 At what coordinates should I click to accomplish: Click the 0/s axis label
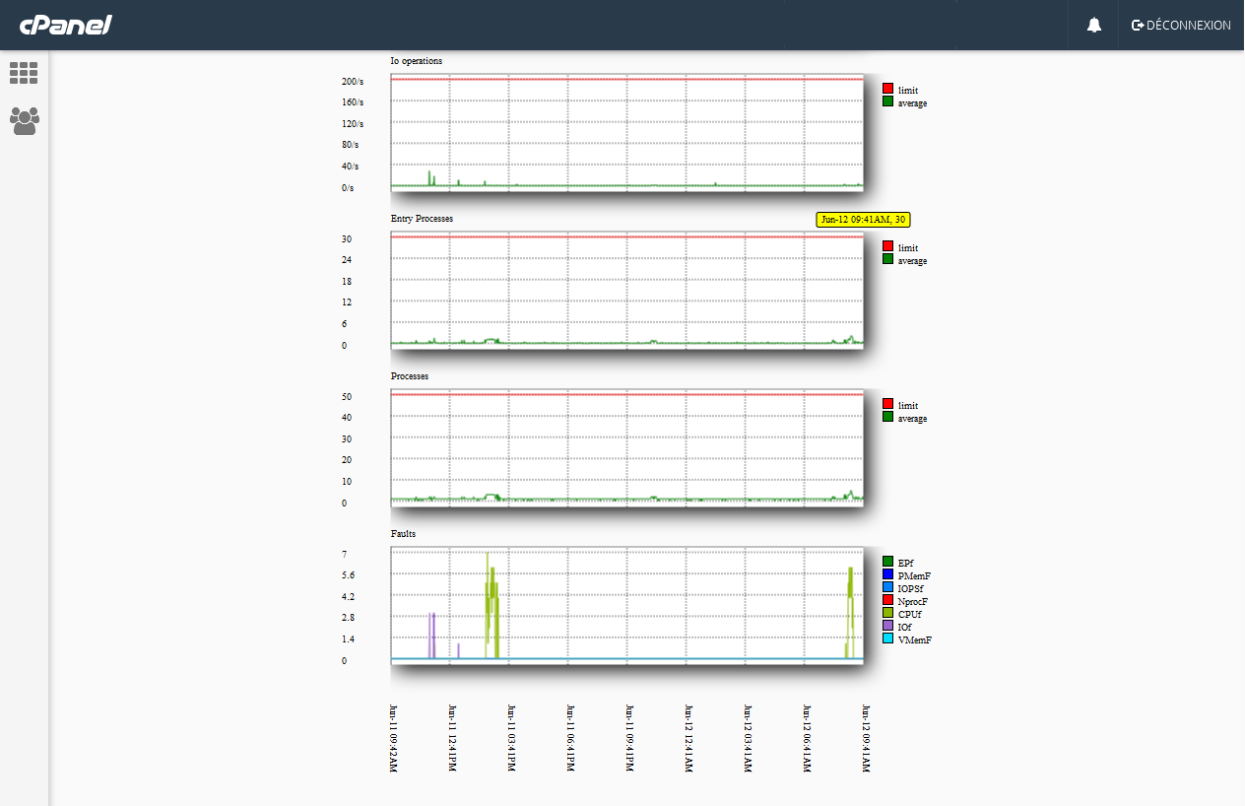click(x=348, y=188)
